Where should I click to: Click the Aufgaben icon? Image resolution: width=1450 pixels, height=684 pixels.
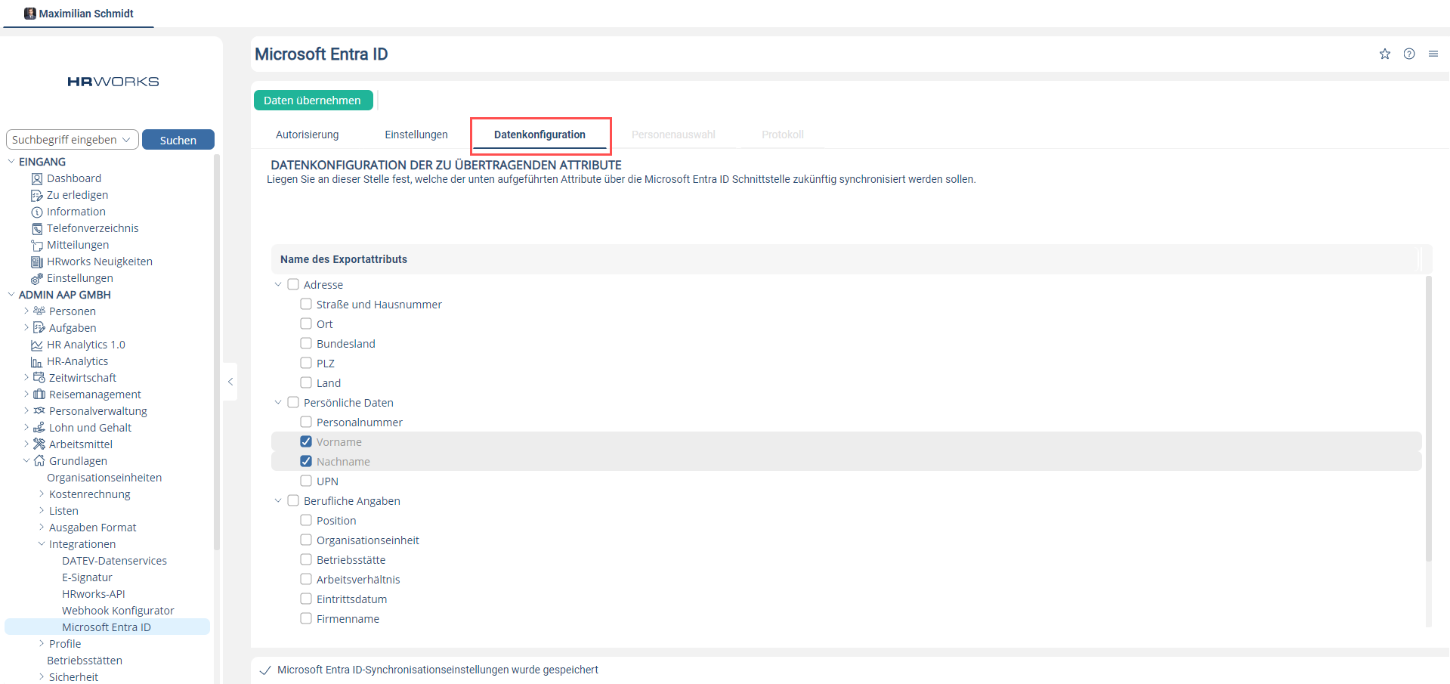[39, 328]
